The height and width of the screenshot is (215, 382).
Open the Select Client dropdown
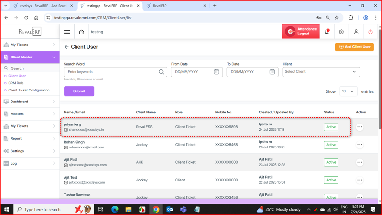pyautogui.click(x=321, y=72)
